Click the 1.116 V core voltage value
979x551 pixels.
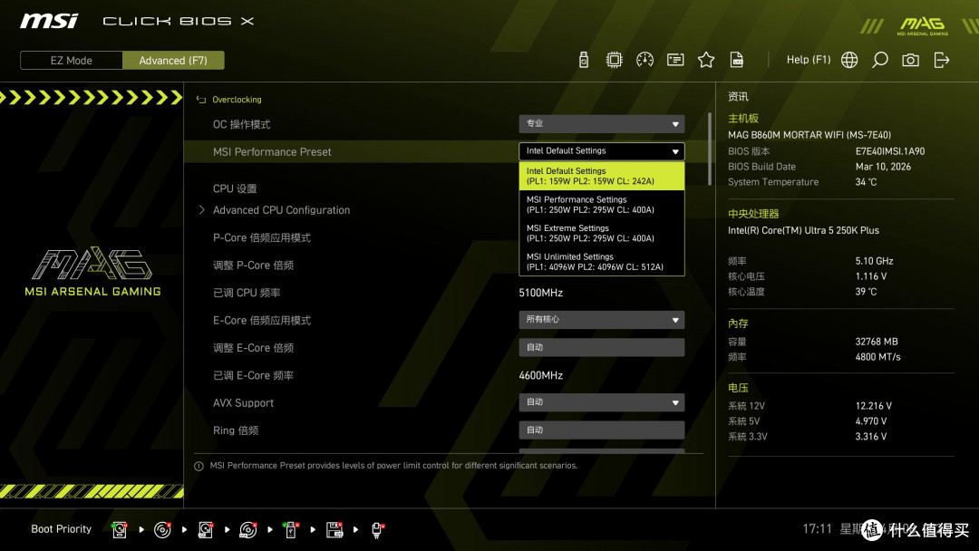[870, 276]
